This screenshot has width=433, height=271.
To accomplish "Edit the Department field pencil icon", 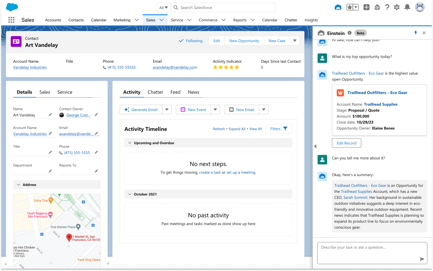I will point(50,171).
